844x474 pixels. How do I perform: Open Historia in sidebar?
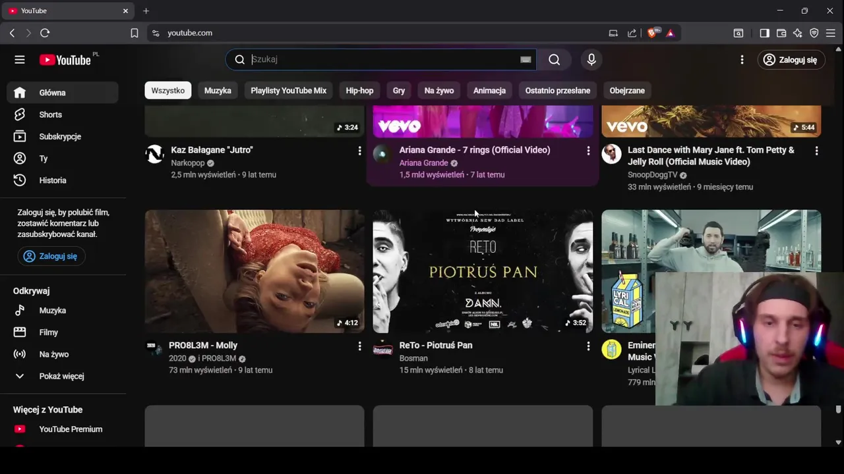(63, 180)
